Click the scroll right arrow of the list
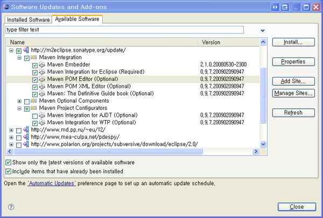Screen dimensions: 323x218 (x=256, y=151)
